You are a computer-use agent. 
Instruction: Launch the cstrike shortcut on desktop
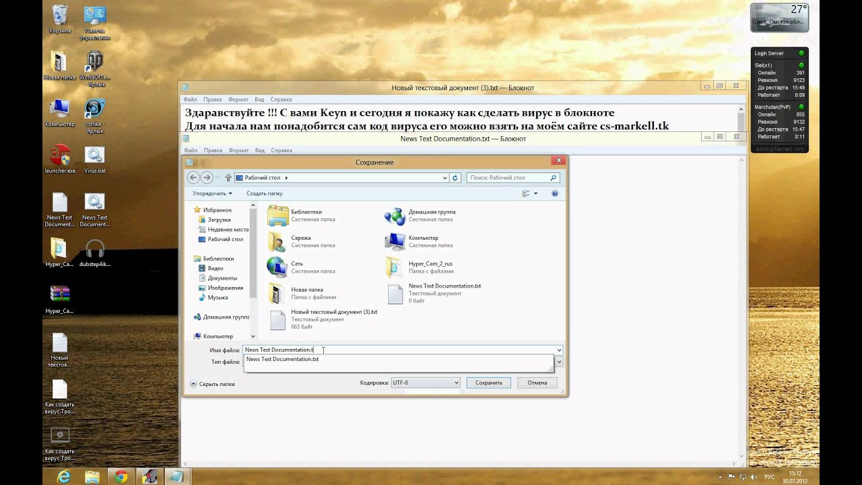95,116
